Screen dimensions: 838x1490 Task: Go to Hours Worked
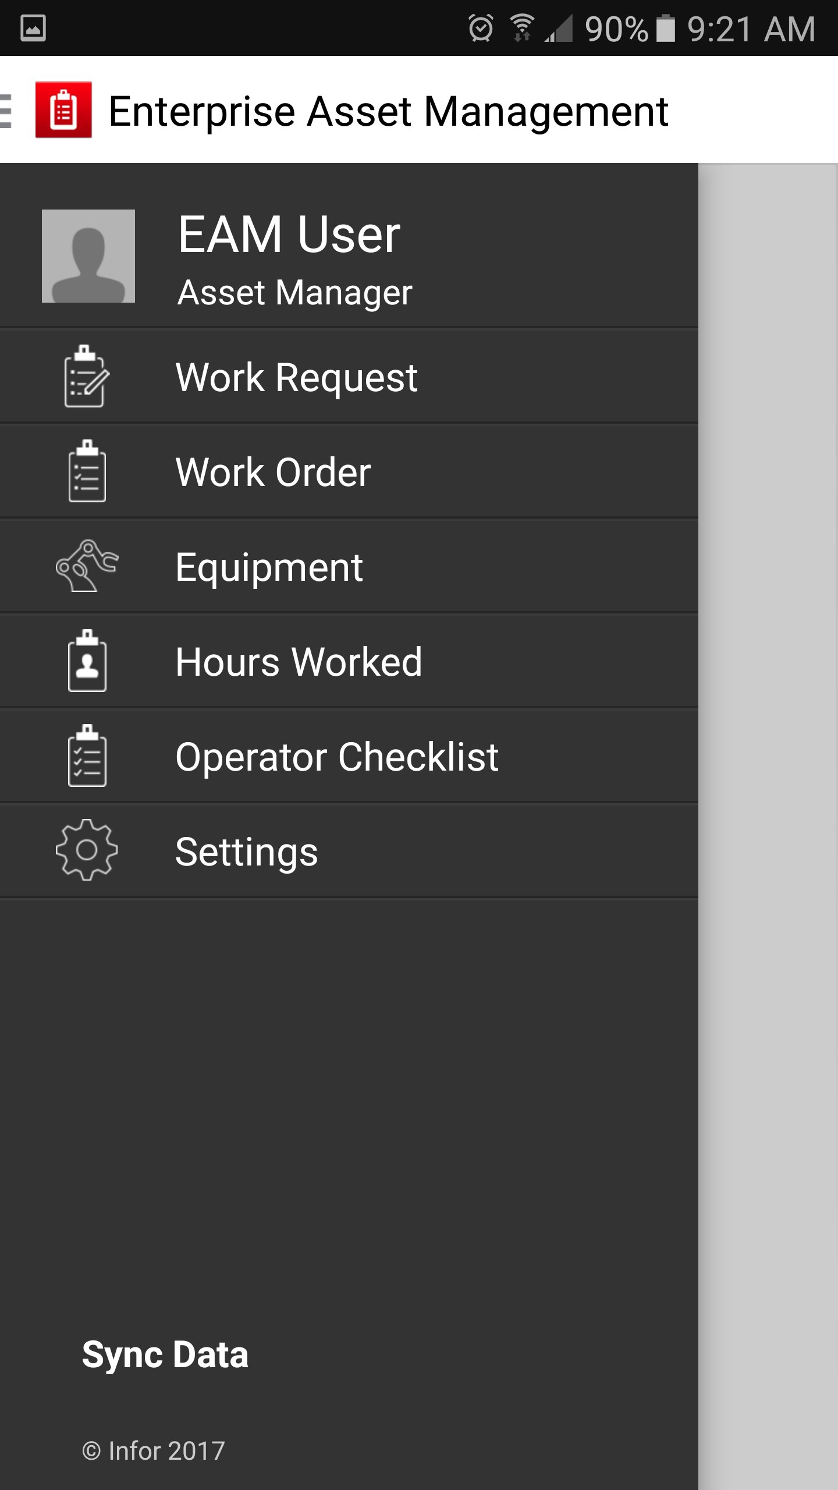tap(299, 662)
